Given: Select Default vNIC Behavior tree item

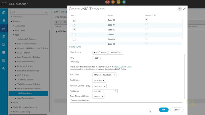Looking at the screenshot, I should coord(27,39).
